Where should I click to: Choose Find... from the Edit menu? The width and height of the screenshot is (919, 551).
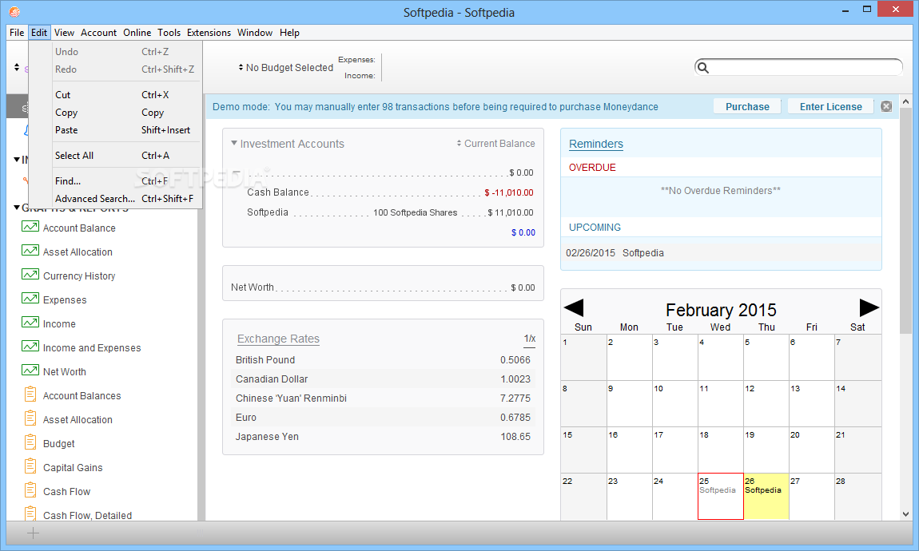[x=115, y=181]
